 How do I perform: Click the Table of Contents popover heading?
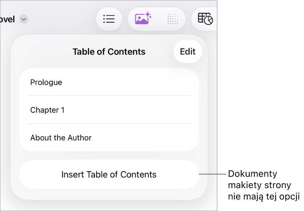(109, 52)
